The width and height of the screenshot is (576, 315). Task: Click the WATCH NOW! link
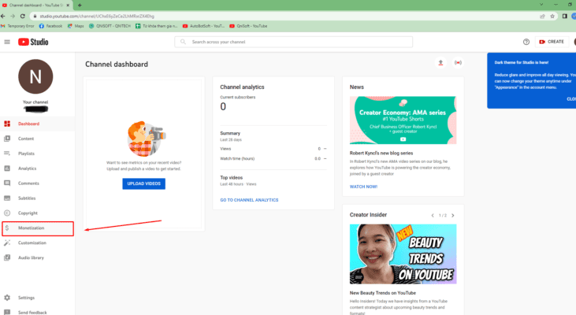pyautogui.click(x=363, y=187)
